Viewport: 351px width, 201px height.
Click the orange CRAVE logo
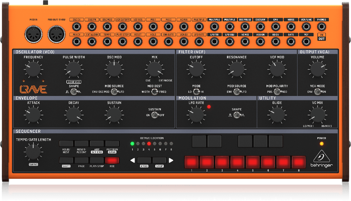(33, 89)
